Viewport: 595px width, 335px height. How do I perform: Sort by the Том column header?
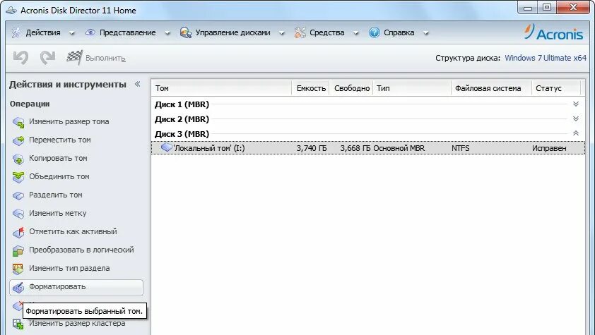click(x=222, y=88)
